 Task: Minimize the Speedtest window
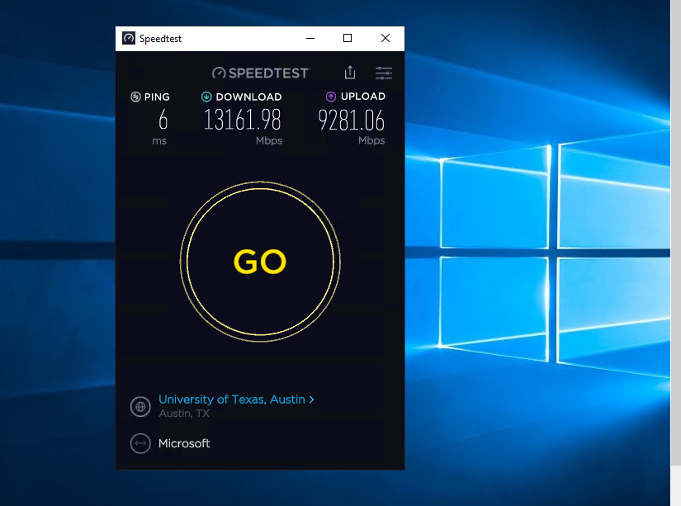point(310,38)
